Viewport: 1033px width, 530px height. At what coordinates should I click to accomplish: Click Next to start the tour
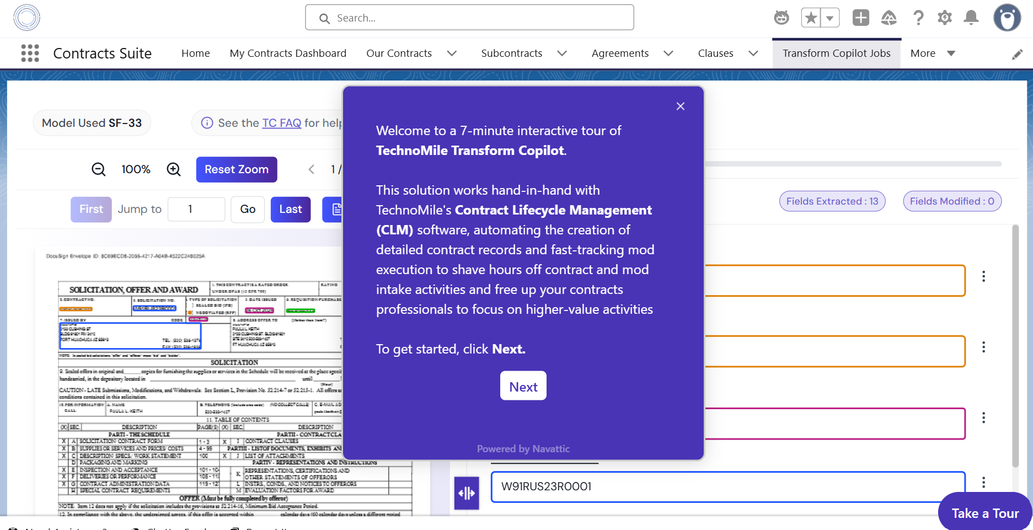click(523, 387)
